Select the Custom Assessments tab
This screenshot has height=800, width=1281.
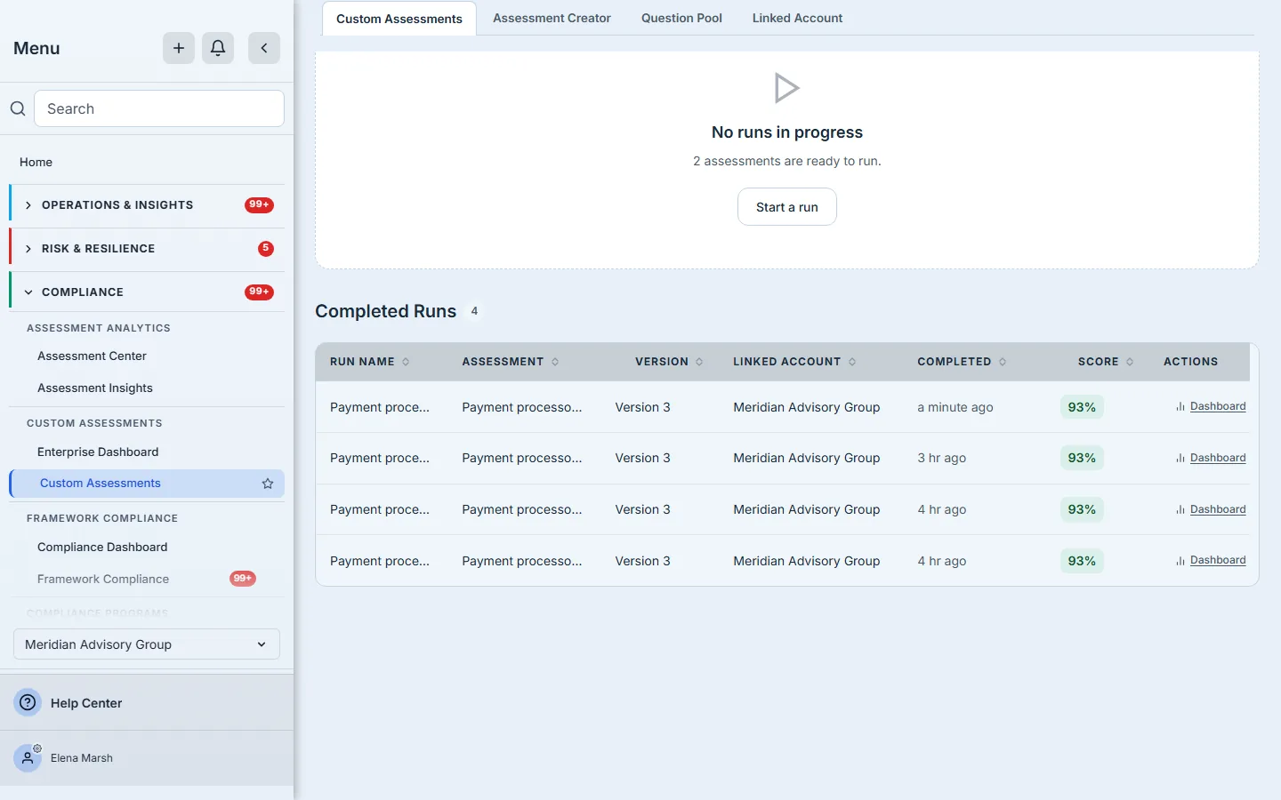click(399, 19)
